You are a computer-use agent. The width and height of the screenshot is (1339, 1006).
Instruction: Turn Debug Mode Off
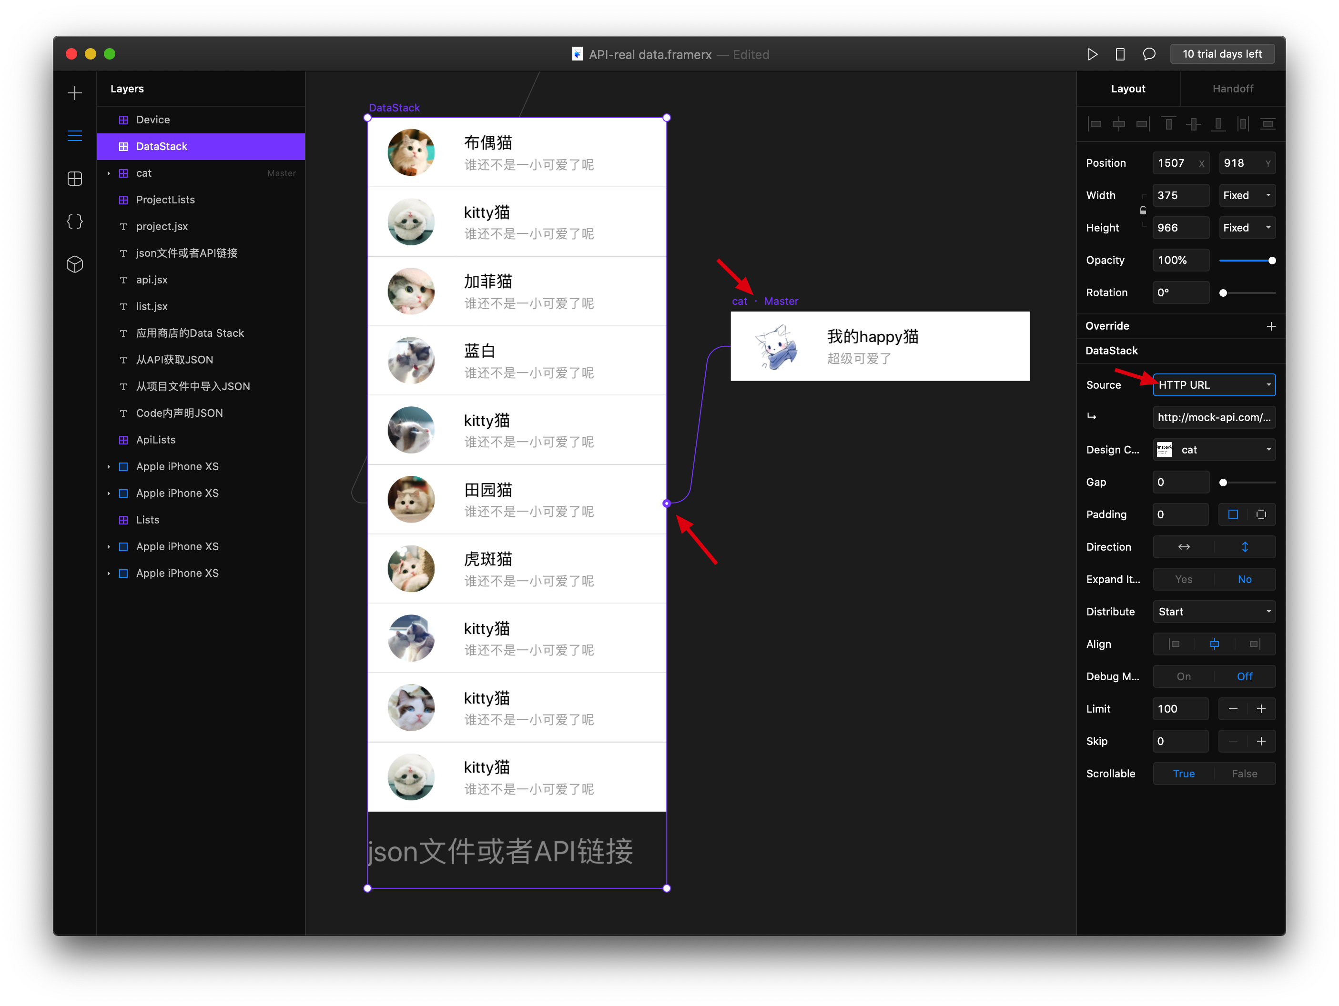(1245, 676)
